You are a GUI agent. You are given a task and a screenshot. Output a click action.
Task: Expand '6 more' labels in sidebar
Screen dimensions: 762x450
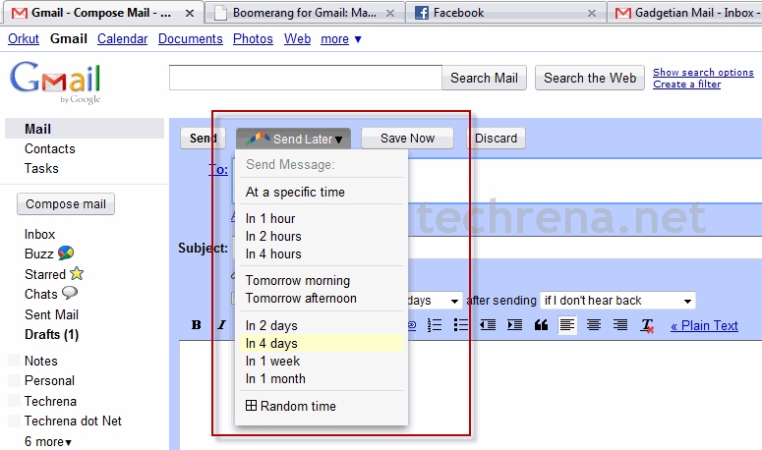pyautogui.click(x=48, y=442)
